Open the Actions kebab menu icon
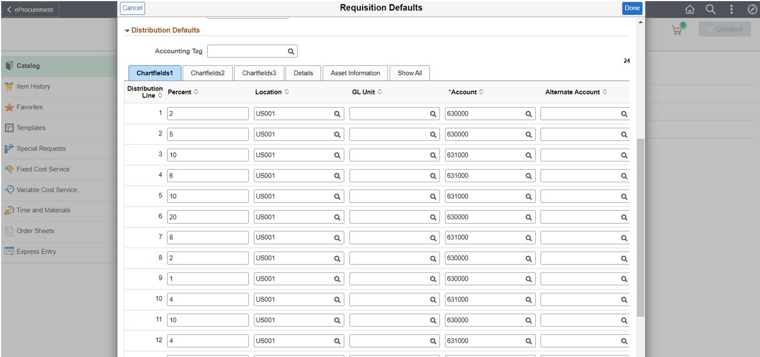The image size is (760, 357). pyautogui.click(x=732, y=9)
